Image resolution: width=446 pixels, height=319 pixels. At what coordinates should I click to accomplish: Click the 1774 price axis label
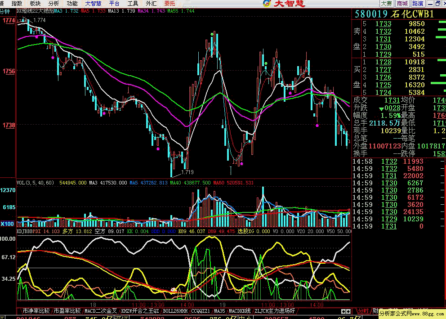click(9, 21)
